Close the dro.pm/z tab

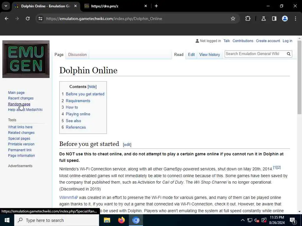[146, 6]
